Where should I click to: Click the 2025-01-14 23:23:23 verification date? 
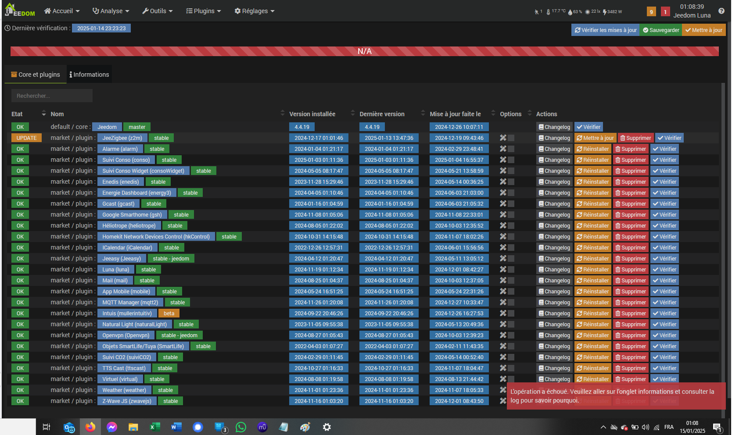pos(101,28)
